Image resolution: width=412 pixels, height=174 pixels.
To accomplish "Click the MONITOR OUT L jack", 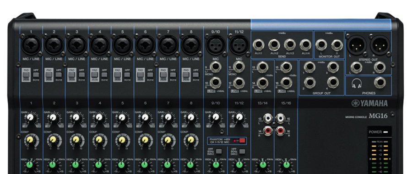I will (x=321, y=45).
